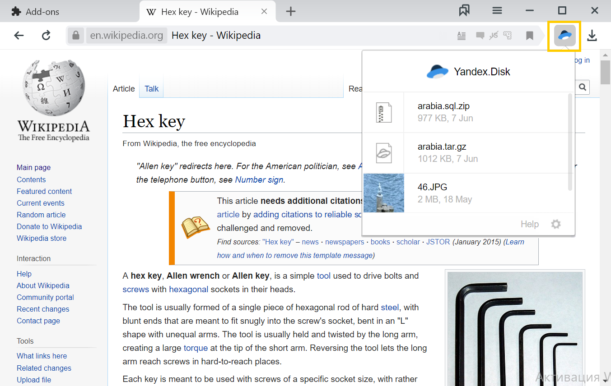Click the Yandex.Disk extension toolbar button

coord(564,36)
